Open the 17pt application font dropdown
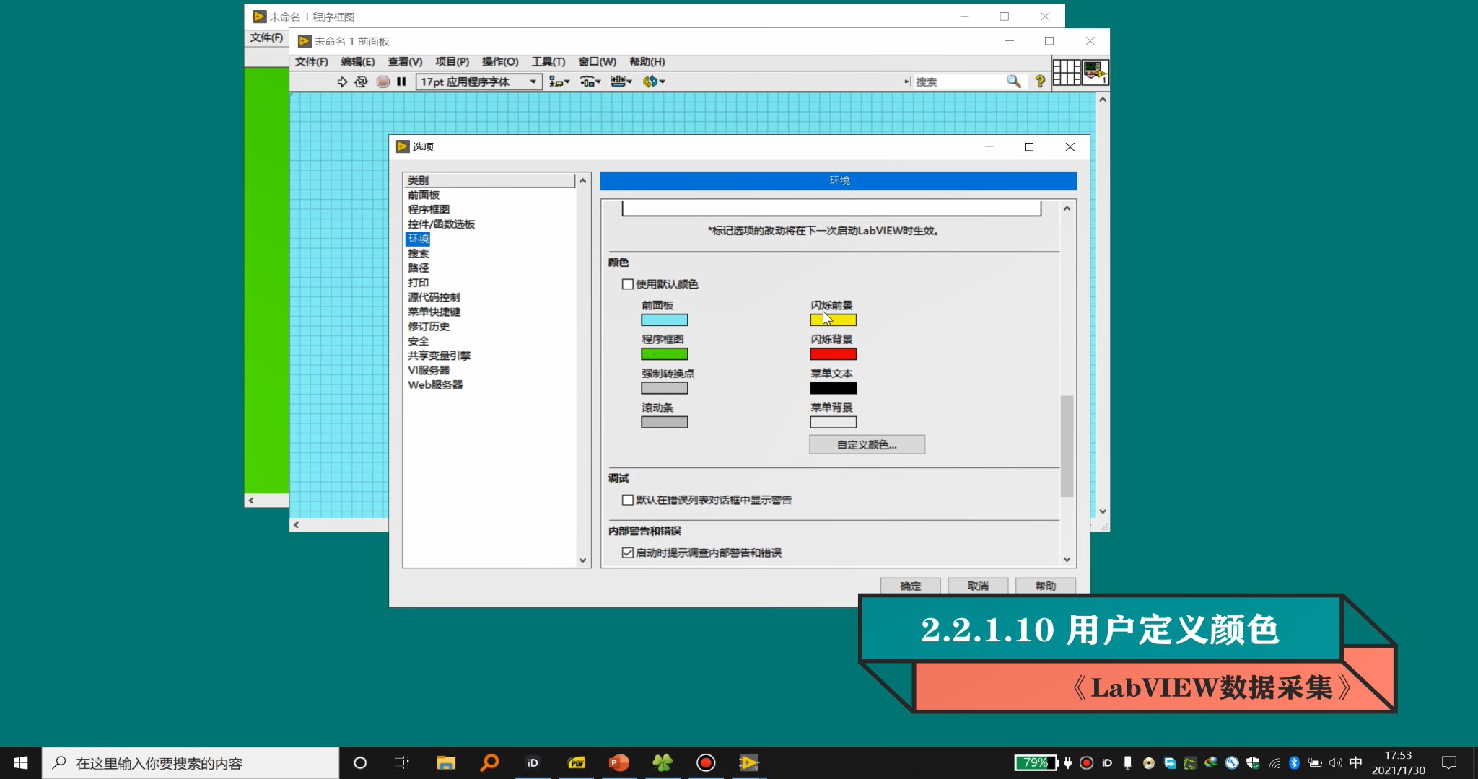This screenshot has height=779, width=1478. [478, 82]
